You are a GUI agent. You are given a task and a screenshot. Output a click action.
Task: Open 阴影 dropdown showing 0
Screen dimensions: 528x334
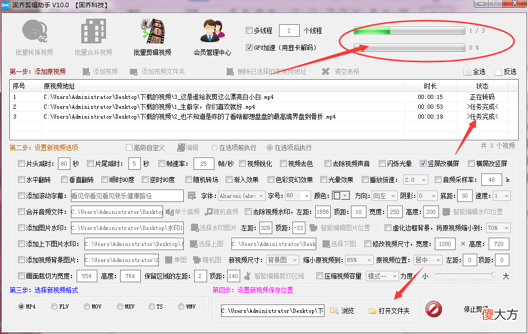click(428, 196)
